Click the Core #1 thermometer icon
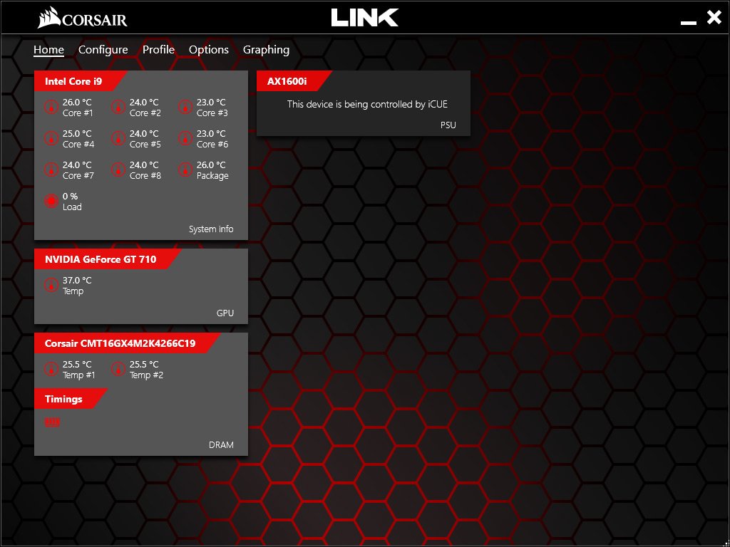Viewport: 730px width, 547px height. tap(51, 107)
